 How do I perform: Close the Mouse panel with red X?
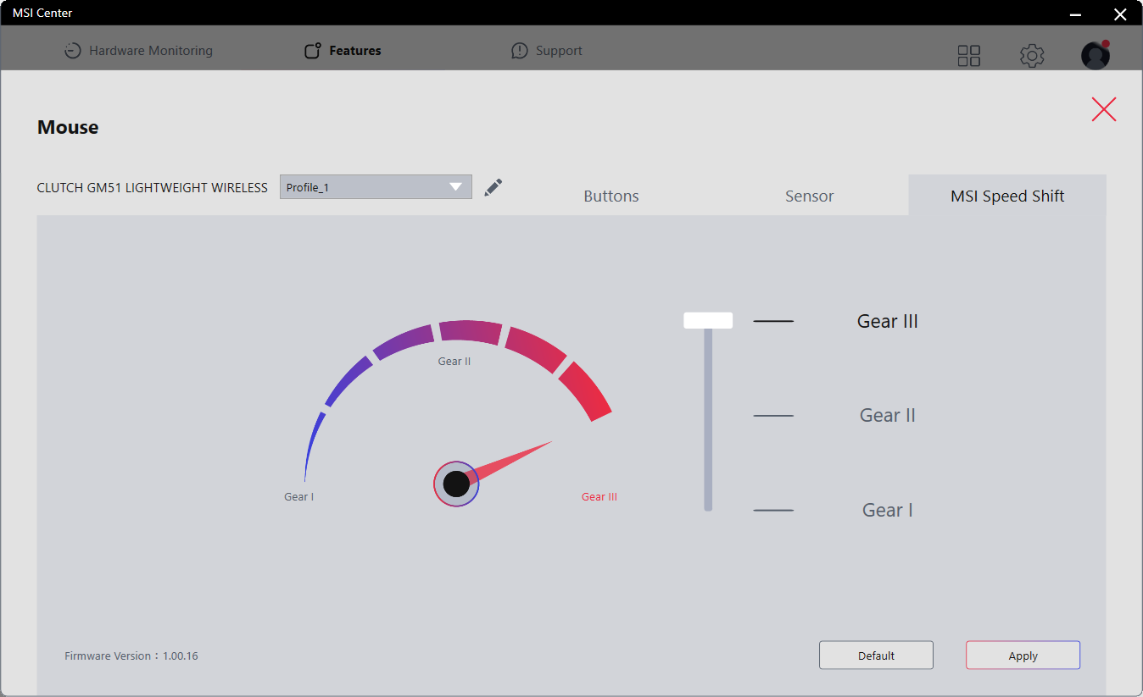click(x=1104, y=109)
